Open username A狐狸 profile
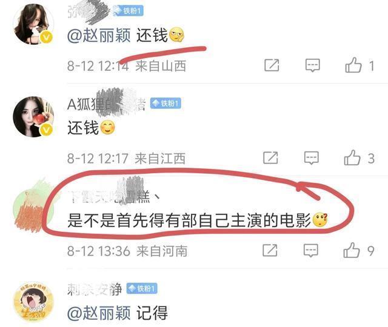The image size is (388, 327). coord(107,104)
